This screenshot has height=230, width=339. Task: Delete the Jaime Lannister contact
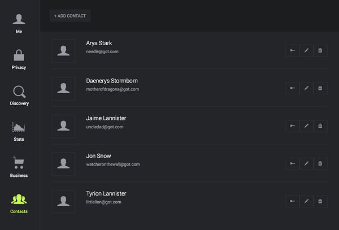[x=320, y=126]
